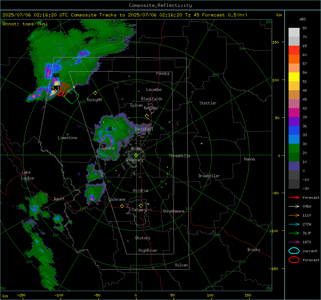Click the cyan 27ZW arrow legend icon

[x=294, y=224]
